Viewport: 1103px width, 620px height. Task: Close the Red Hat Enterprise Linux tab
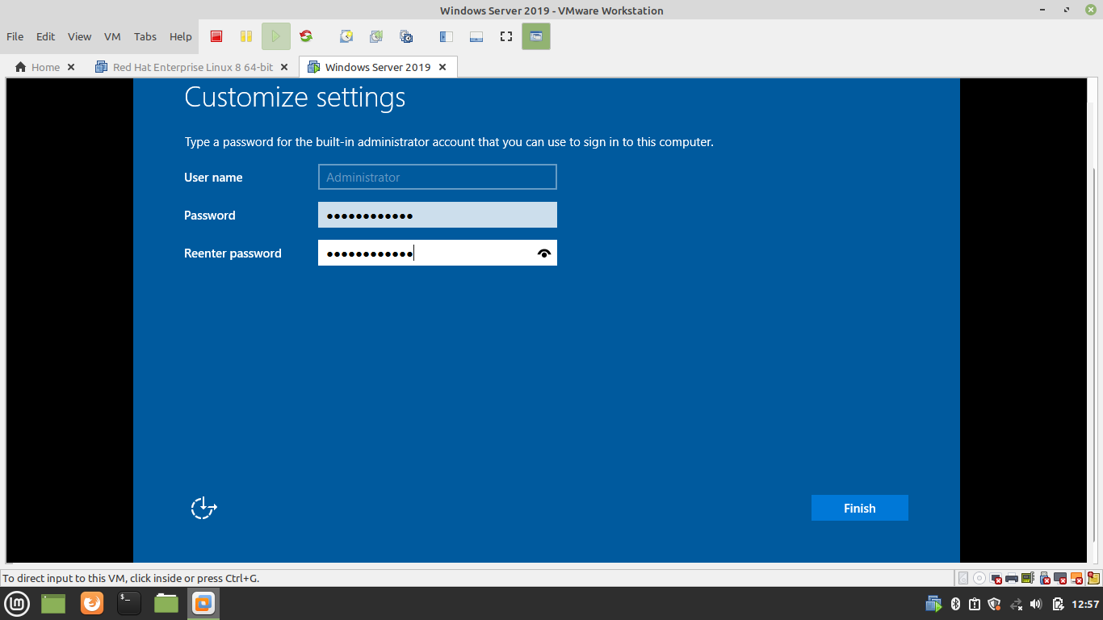click(x=285, y=67)
